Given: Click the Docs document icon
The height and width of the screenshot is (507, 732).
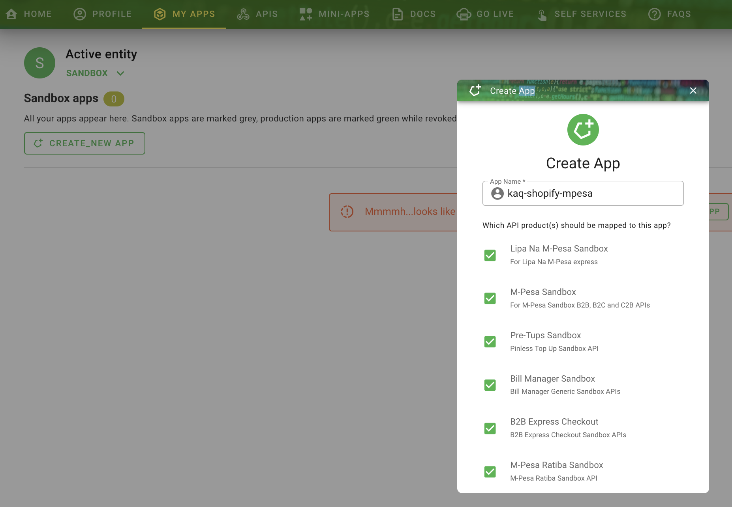Looking at the screenshot, I should 398,14.
